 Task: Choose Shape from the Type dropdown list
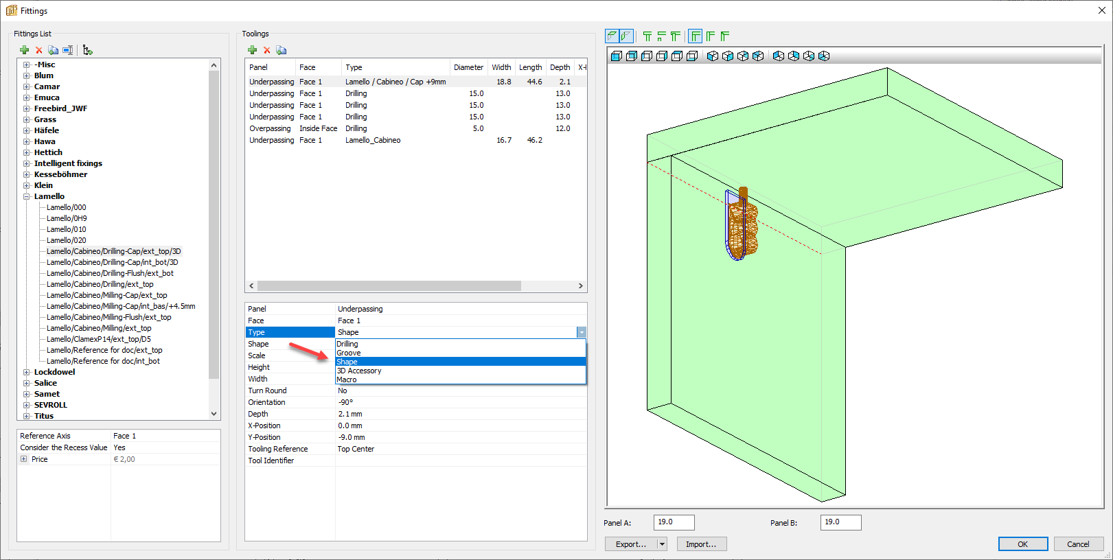click(x=460, y=362)
